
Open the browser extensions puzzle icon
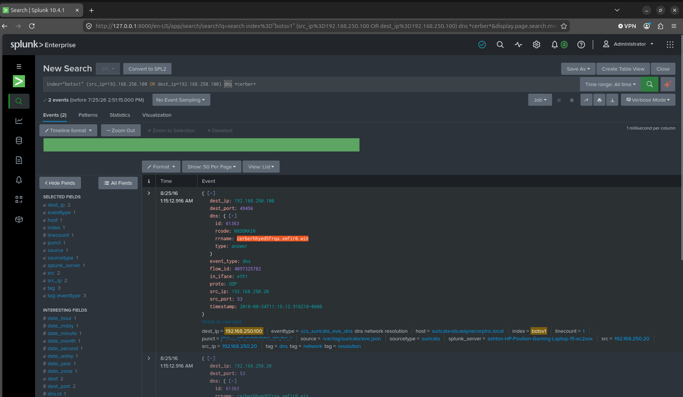tap(660, 26)
